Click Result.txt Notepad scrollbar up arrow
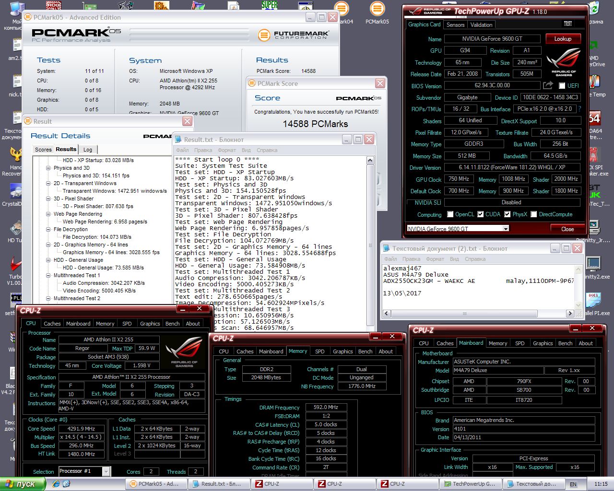 click(x=370, y=161)
